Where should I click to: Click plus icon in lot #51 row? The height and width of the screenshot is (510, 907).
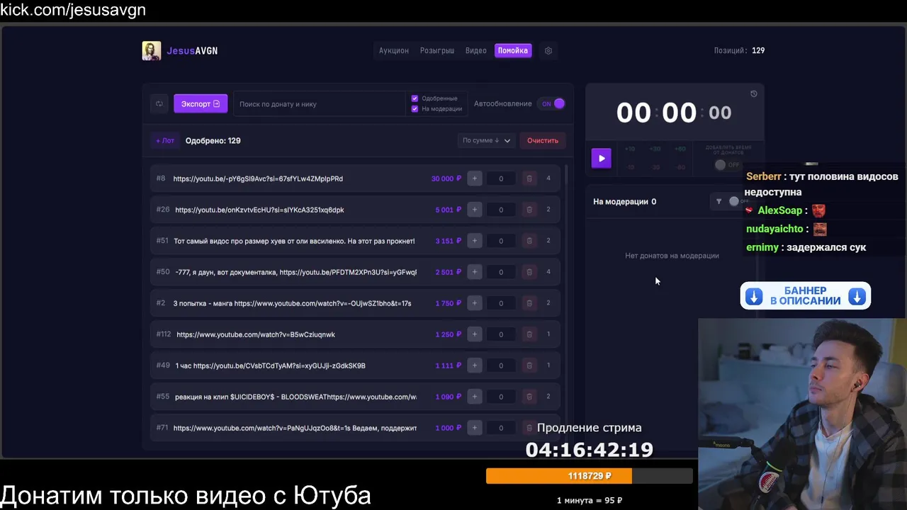[x=475, y=241]
